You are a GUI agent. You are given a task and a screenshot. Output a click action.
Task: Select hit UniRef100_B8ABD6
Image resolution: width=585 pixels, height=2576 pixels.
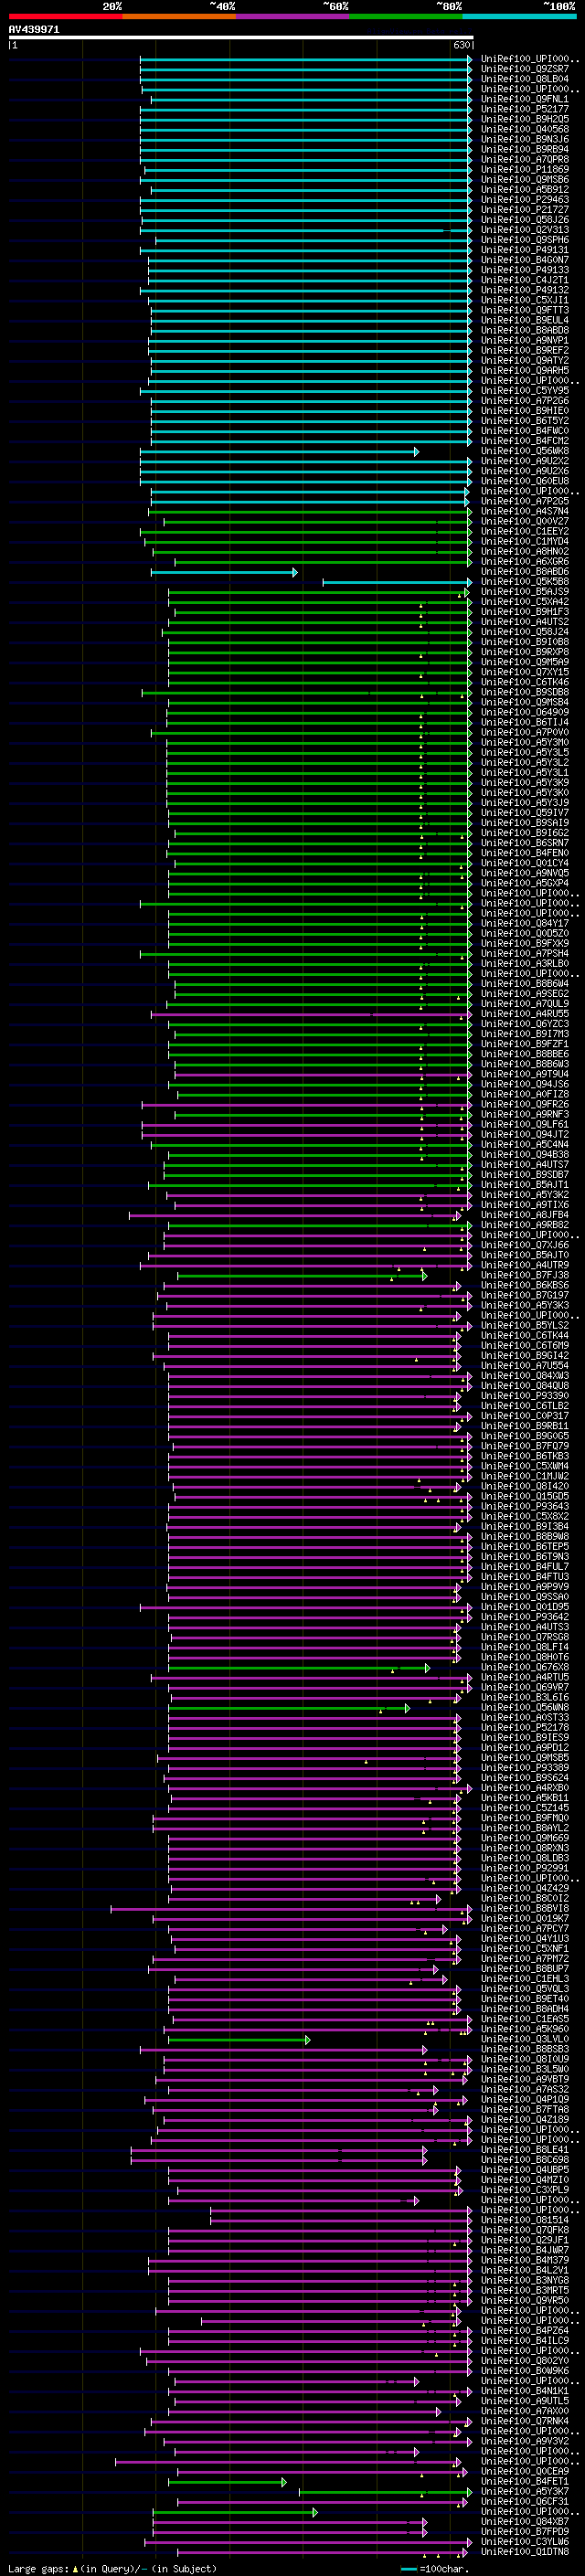[525, 572]
